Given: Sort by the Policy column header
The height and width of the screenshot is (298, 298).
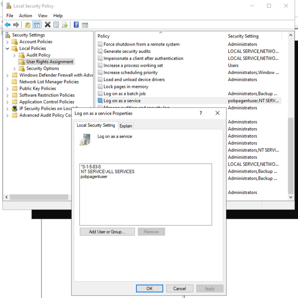Looking at the screenshot, I should point(161,36).
